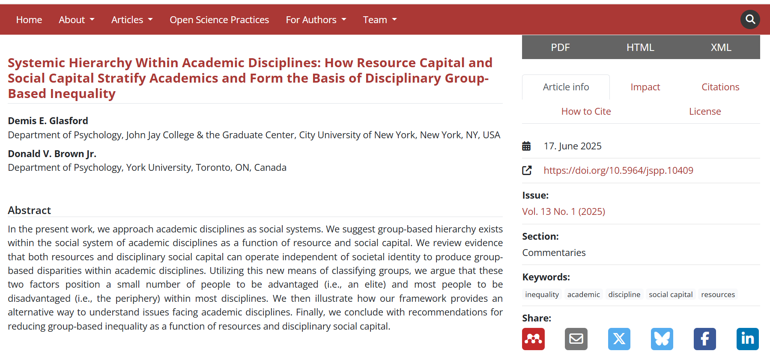Download the article PDF

coord(560,47)
